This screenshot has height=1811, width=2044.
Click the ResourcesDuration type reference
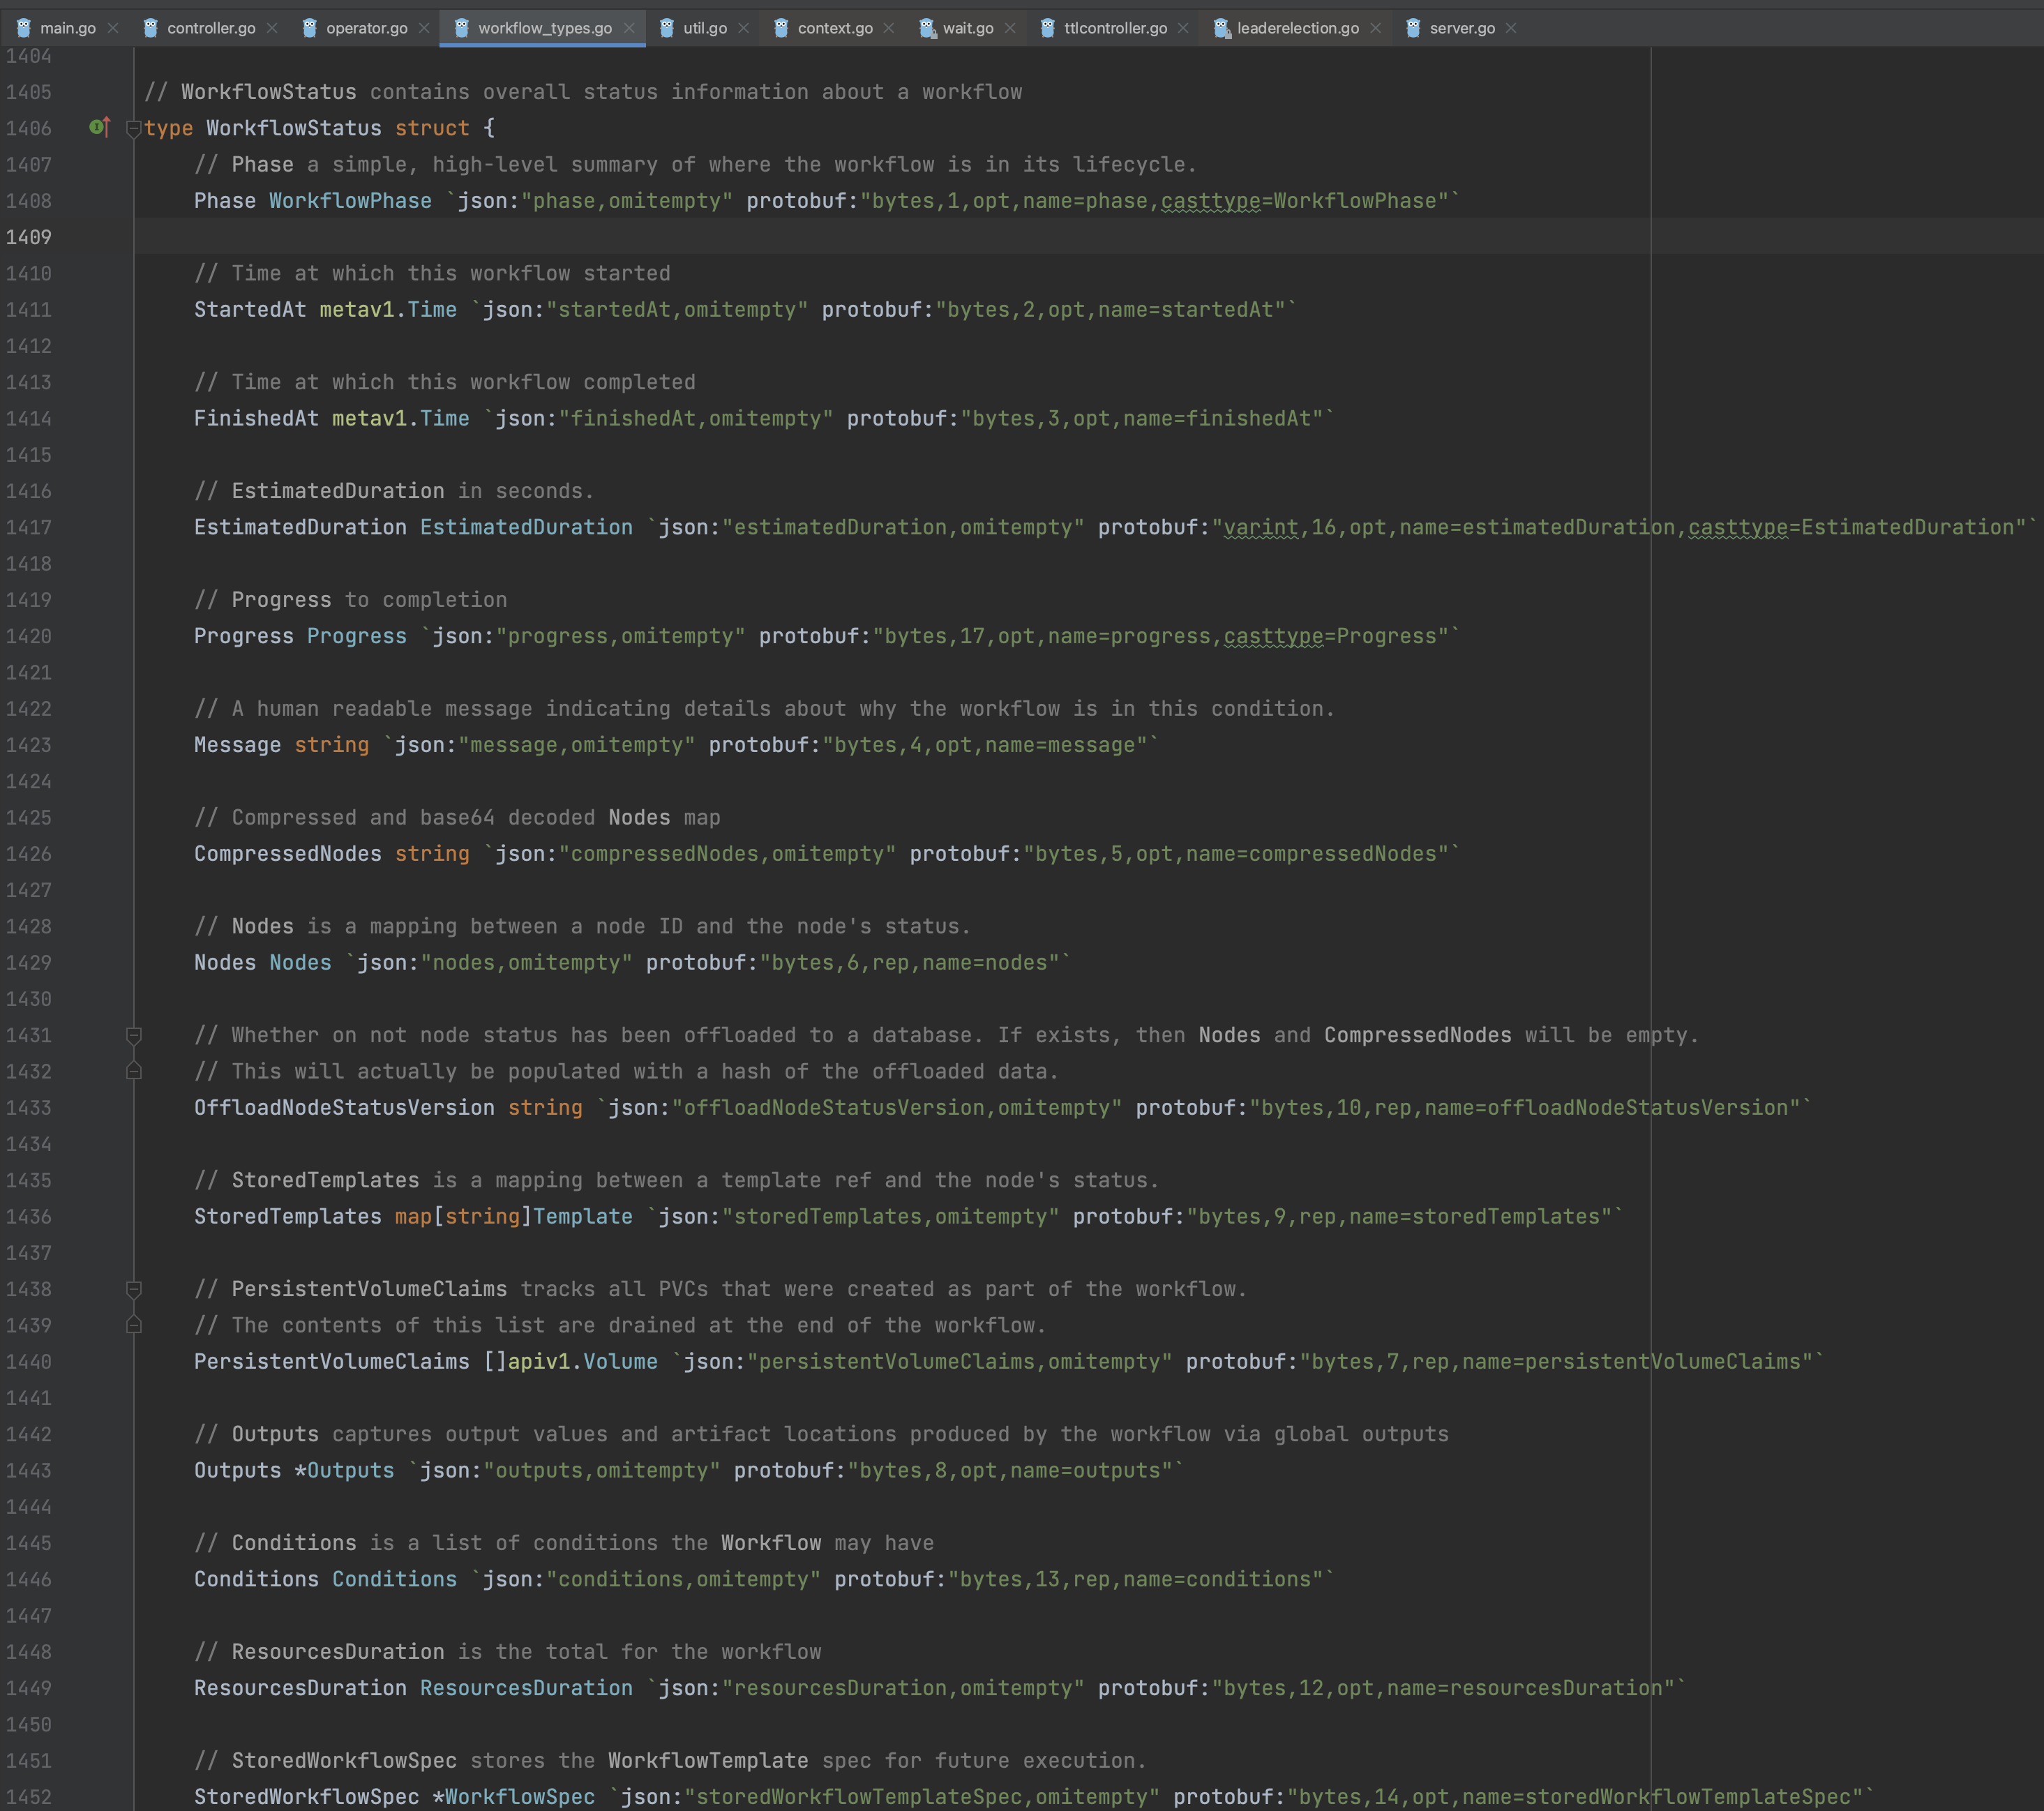tap(526, 1688)
